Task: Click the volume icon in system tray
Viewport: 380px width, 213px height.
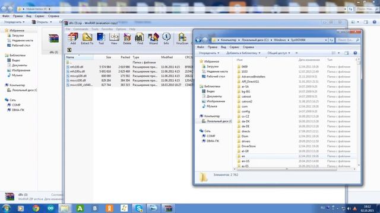Action: point(349,208)
